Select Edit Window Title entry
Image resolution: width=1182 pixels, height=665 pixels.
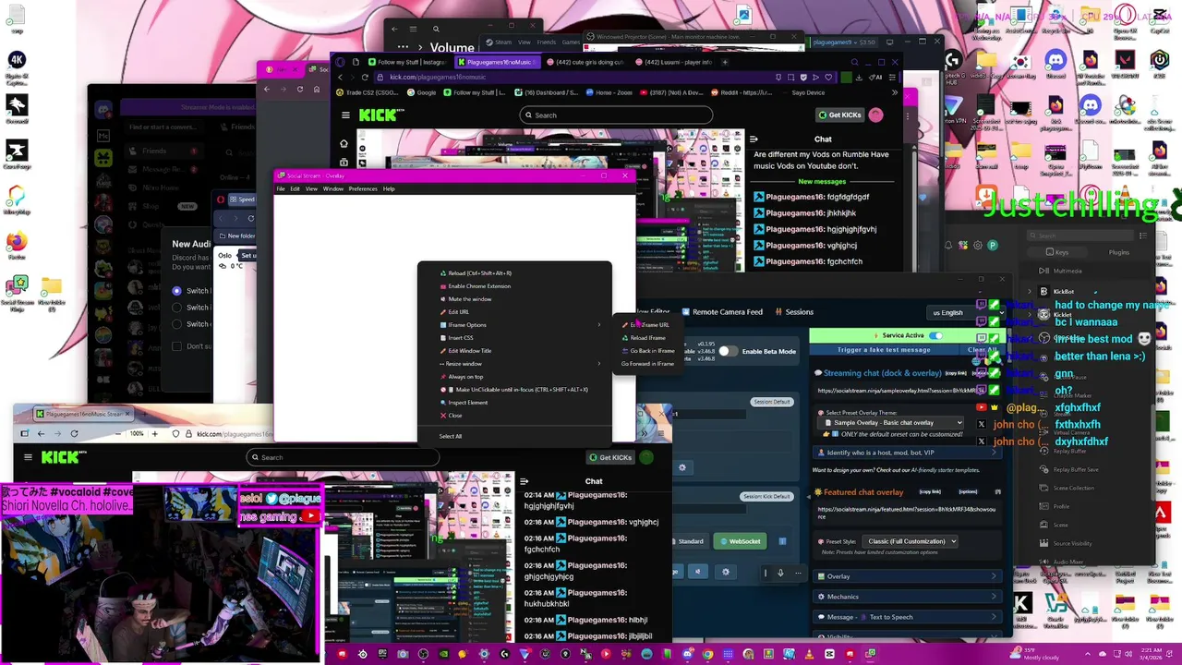point(514,351)
